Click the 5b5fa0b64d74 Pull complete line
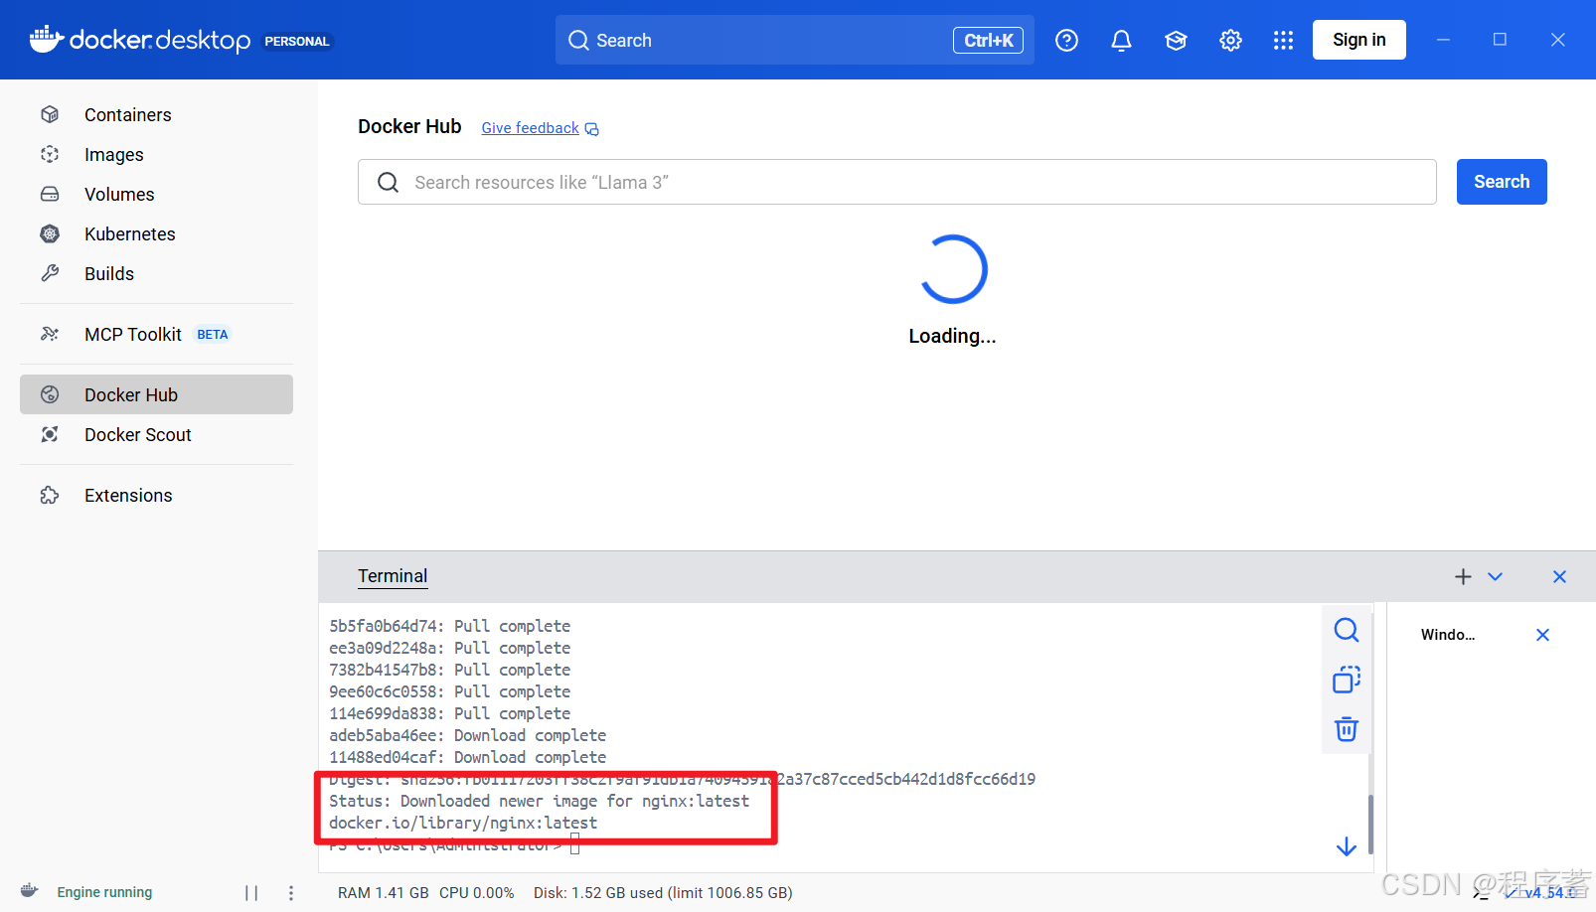The image size is (1596, 912). pyautogui.click(x=450, y=626)
